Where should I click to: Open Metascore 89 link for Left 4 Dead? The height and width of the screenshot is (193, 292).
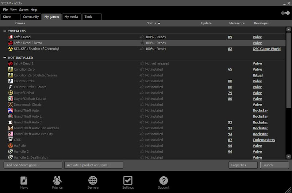coord(230,37)
